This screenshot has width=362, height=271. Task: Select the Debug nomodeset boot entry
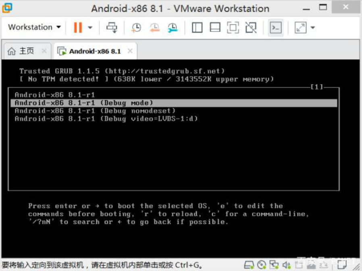pos(174,111)
